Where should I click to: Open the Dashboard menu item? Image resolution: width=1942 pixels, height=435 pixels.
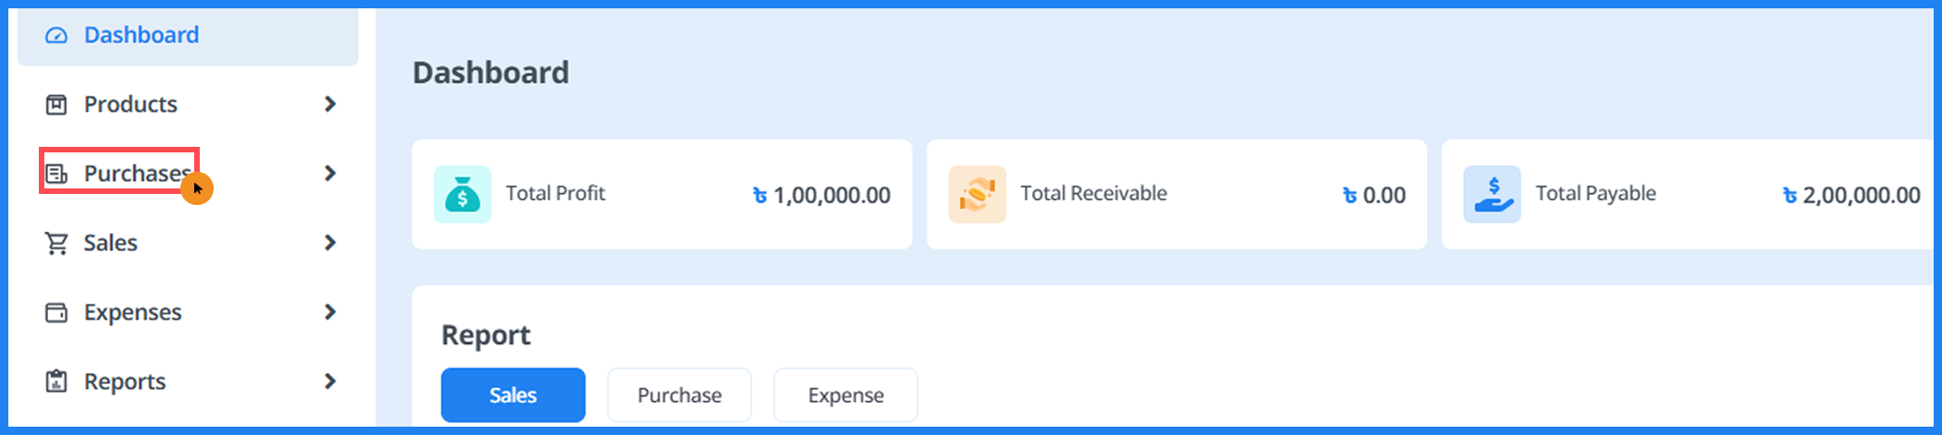[141, 35]
